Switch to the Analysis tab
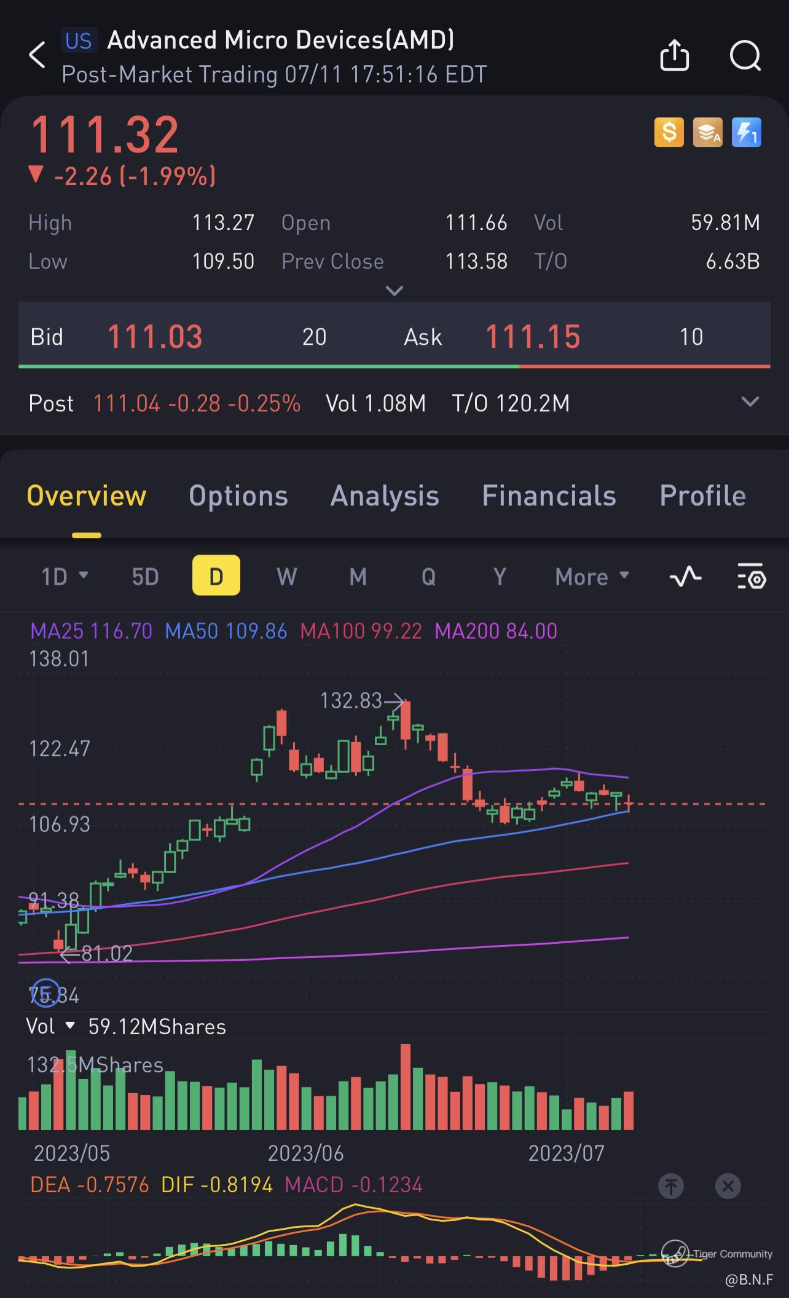 tap(385, 496)
